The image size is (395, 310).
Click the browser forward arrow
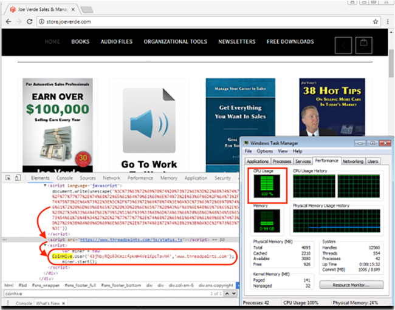pos(19,22)
